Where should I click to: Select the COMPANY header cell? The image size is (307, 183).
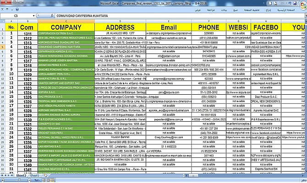pos(66,27)
